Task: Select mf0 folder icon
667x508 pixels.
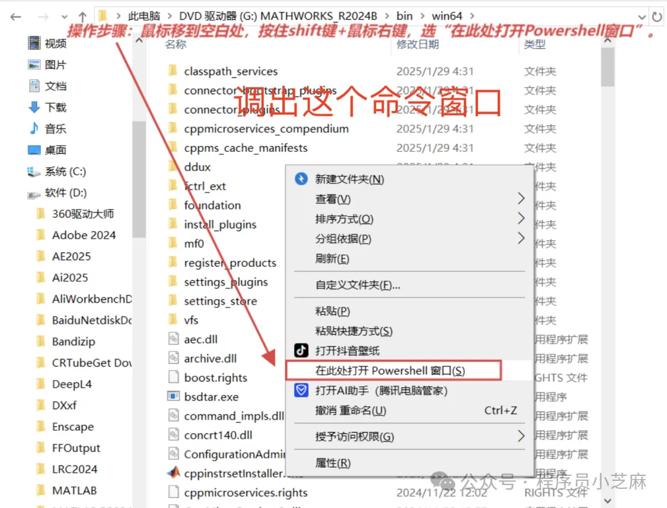Action: 173,243
